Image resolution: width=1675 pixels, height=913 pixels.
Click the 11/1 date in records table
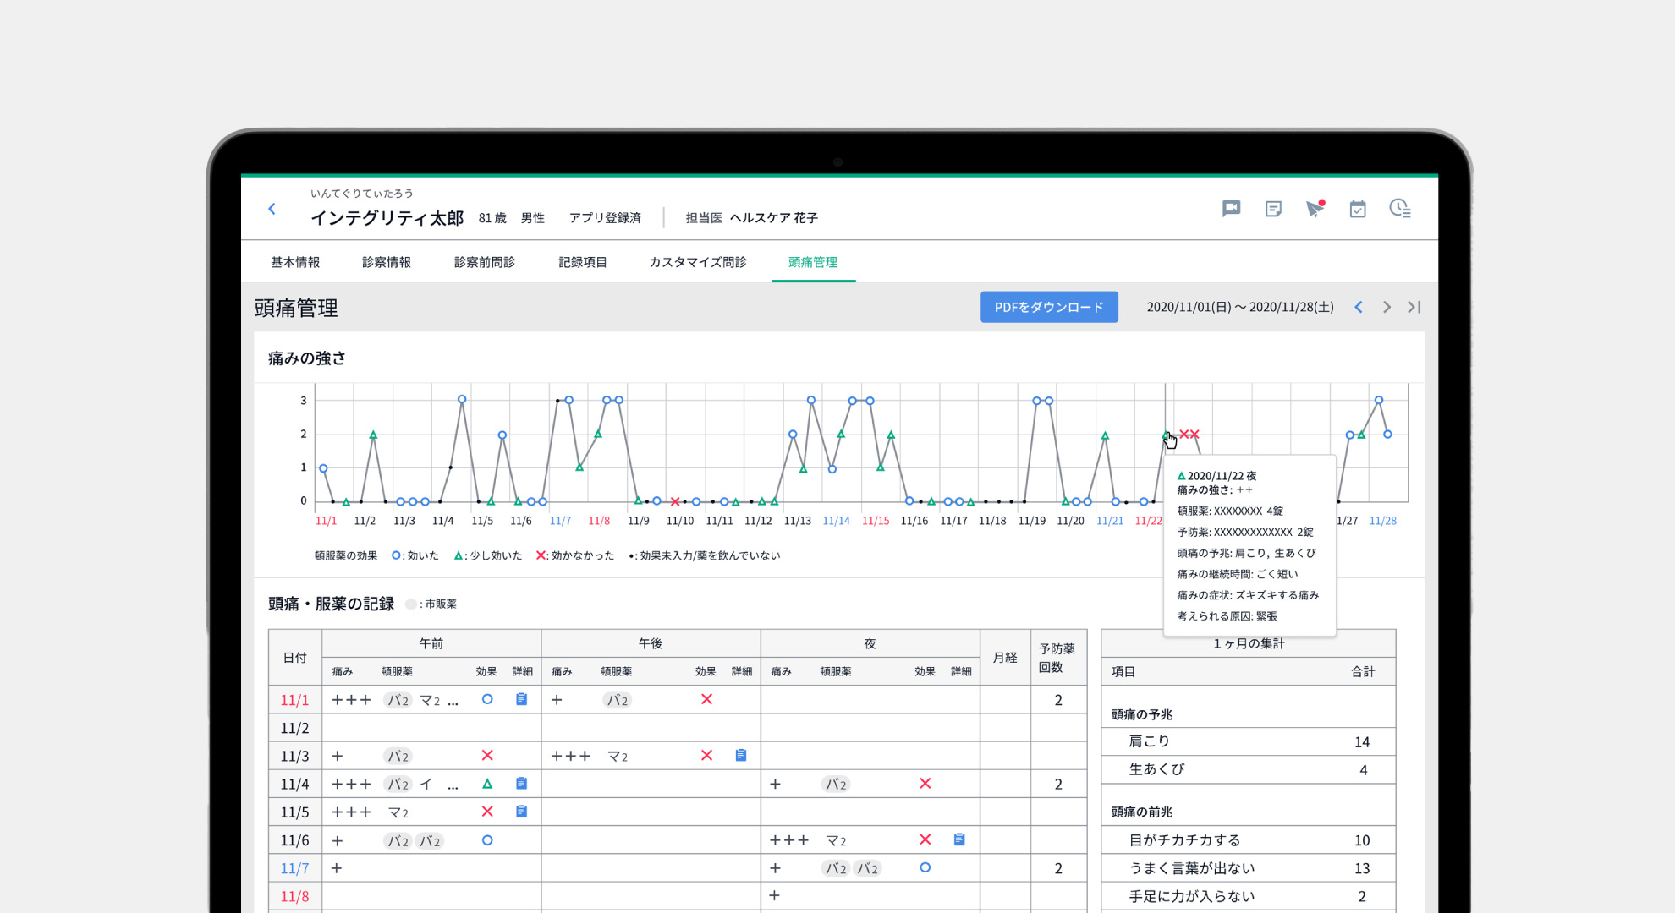tap(294, 700)
